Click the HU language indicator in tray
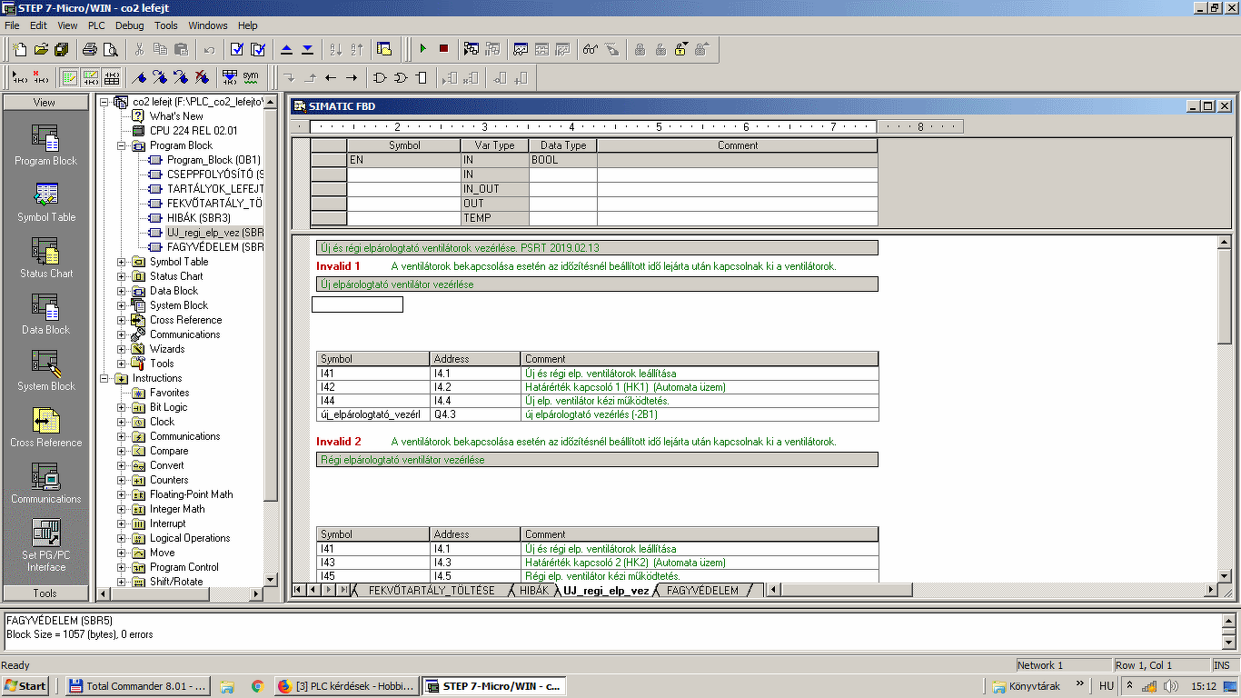Image resolution: width=1241 pixels, height=698 pixels. click(x=1107, y=686)
